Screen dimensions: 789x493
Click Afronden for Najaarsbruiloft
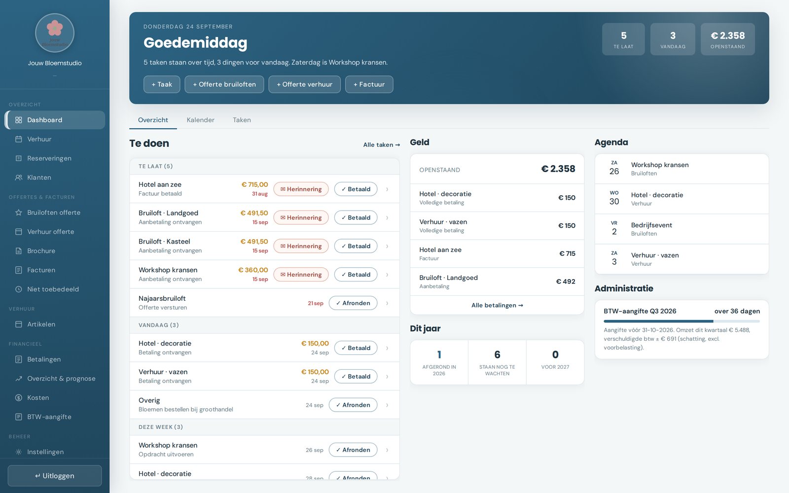(x=353, y=303)
